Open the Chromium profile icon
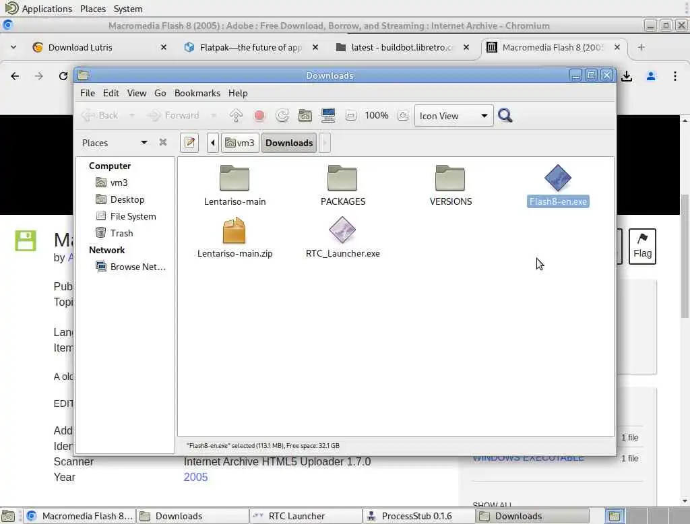Screen dimensions: 690x524 (x=651, y=76)
